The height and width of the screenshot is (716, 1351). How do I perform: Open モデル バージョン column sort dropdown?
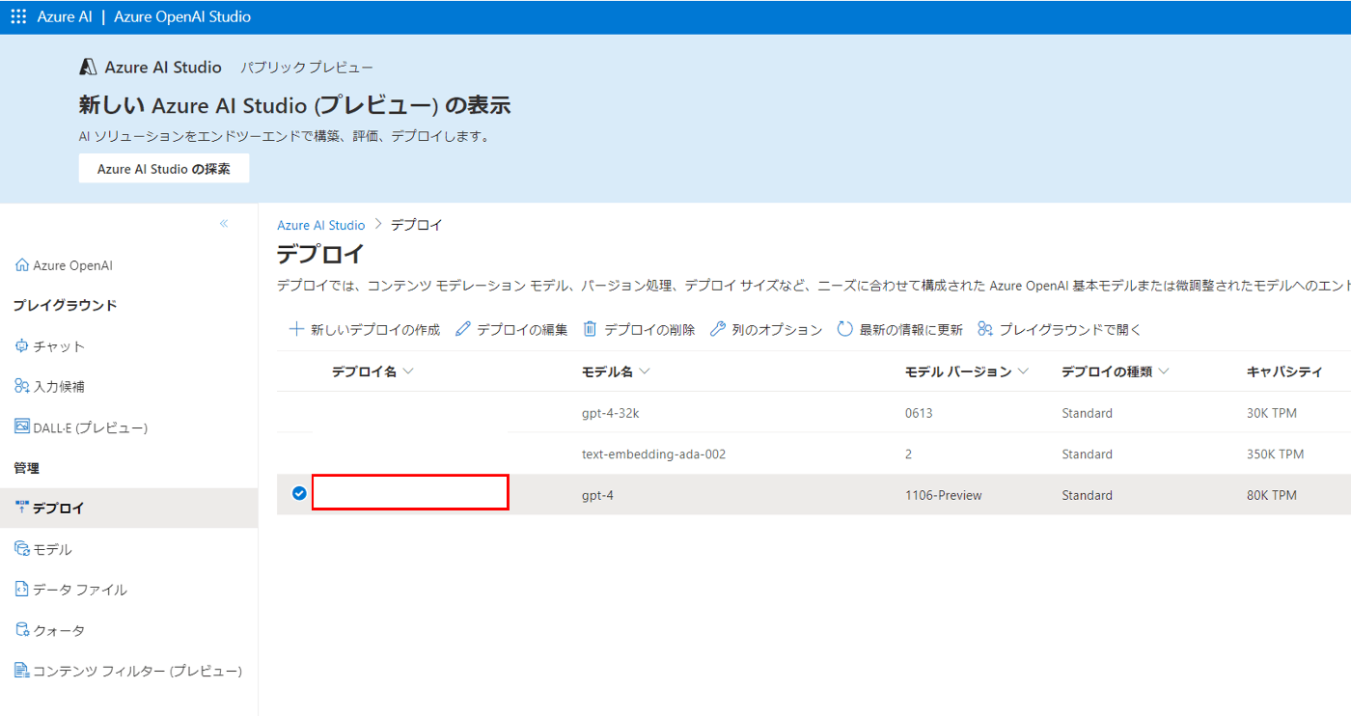[1023, 372]
